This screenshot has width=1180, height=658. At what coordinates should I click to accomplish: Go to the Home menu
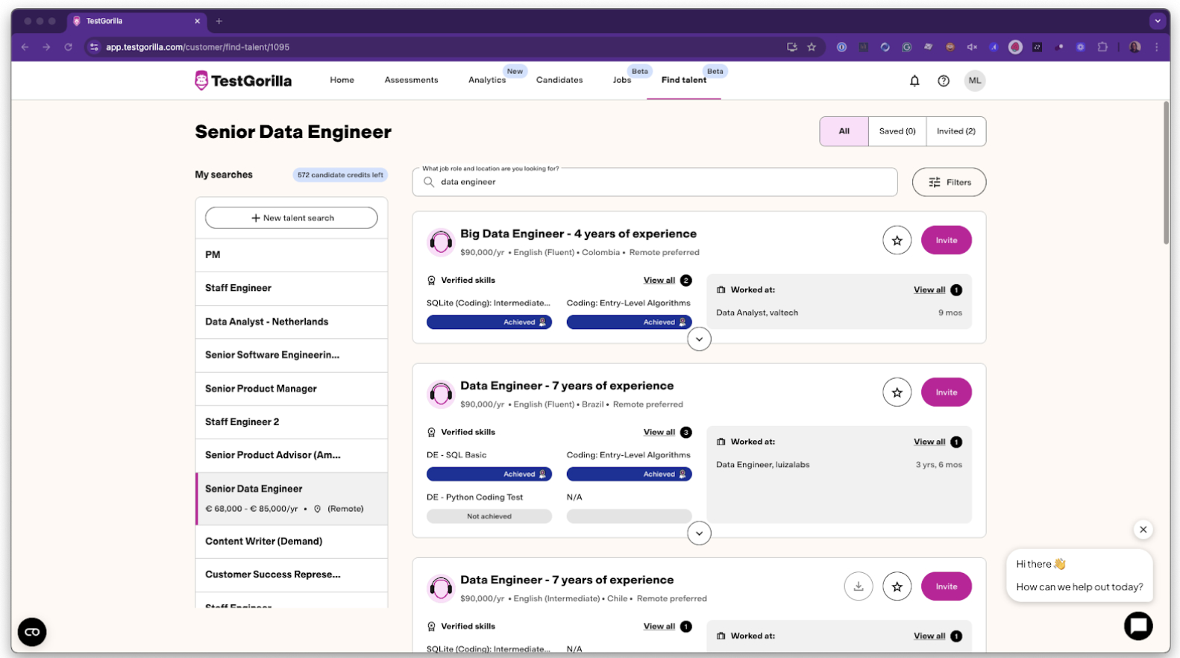click(x=342, y=80)
